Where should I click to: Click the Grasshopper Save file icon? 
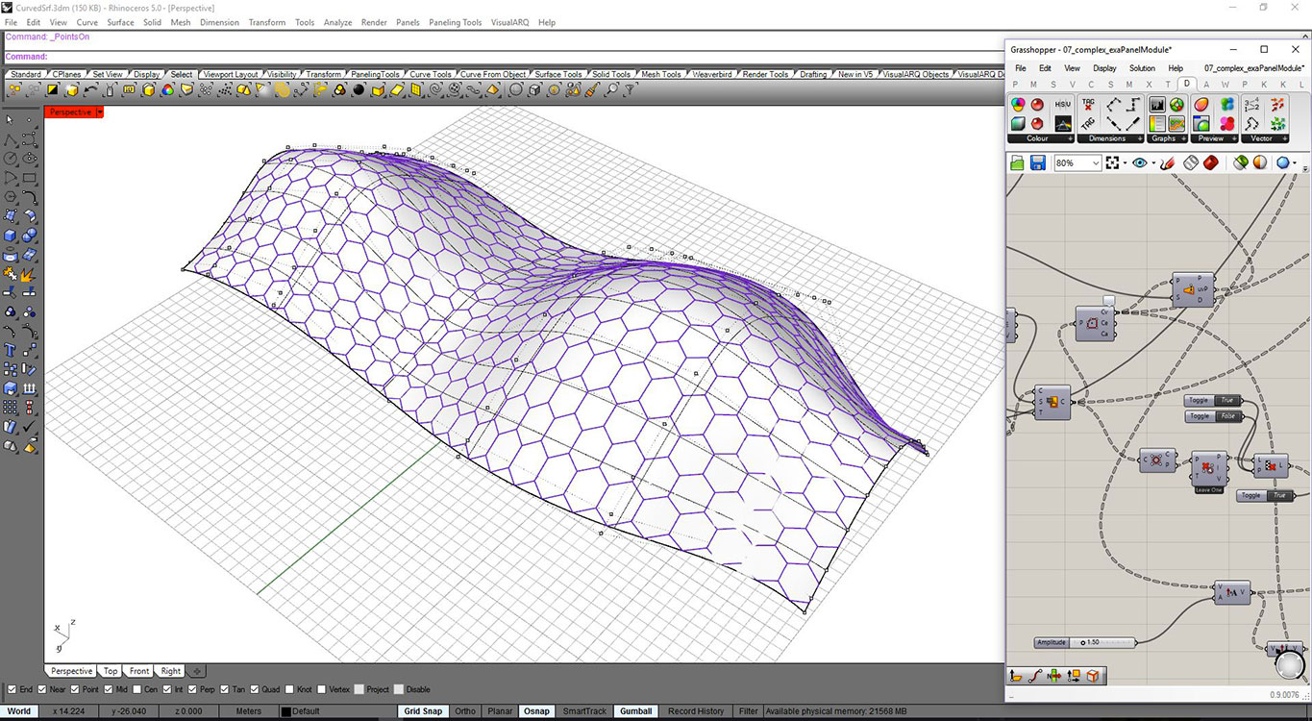pos(1037,163)
